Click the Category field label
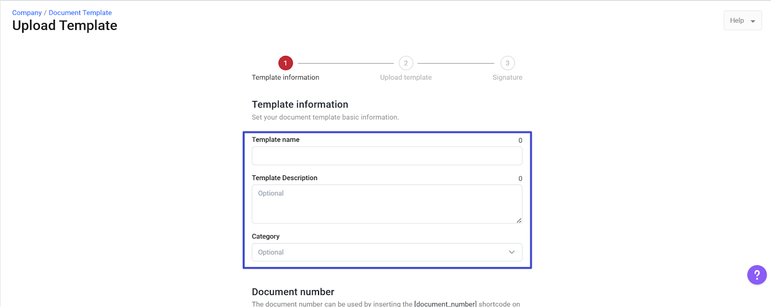This screenshot has height=307, width=771. (x=266, y=236)
